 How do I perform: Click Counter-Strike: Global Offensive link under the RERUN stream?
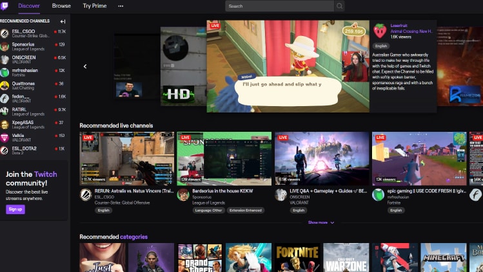point(123,203)
